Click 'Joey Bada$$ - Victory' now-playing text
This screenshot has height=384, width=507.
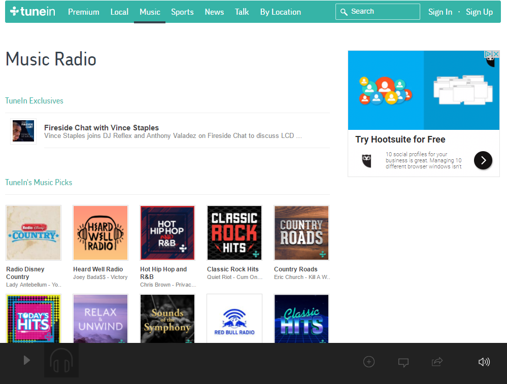[100, 277]
